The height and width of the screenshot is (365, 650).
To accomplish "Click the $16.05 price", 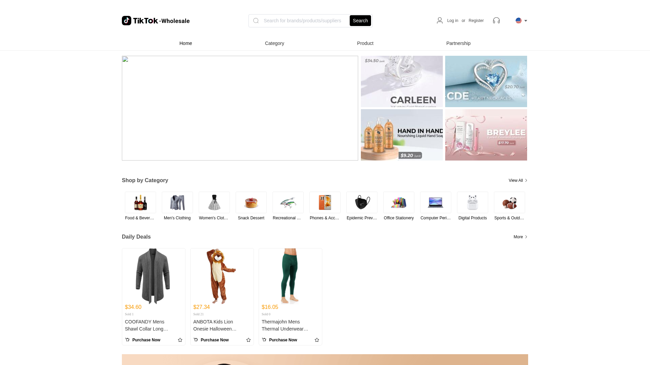I will [270, 307].
